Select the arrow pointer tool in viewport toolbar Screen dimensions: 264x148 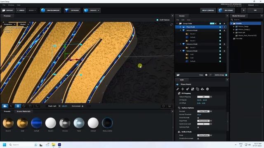(11, 106)
